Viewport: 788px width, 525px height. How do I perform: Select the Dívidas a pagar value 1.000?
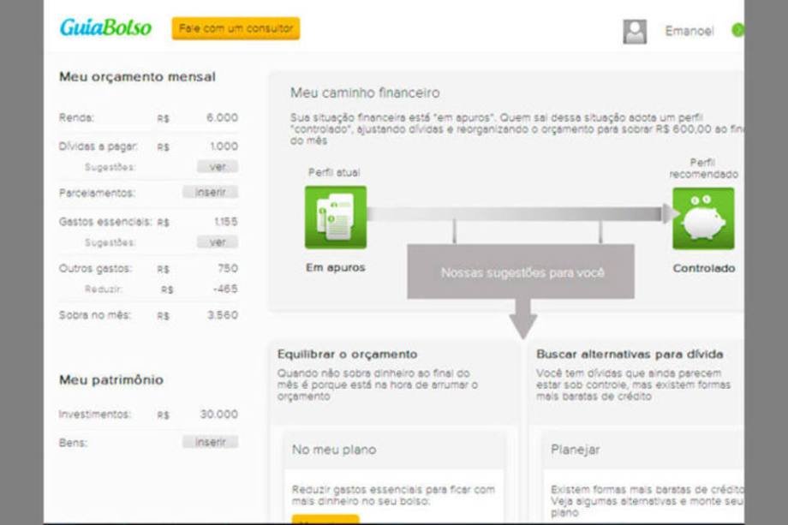click(x=223, y=146)
